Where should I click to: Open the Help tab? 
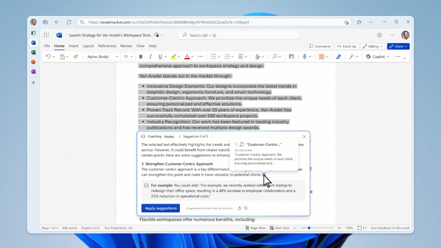pyautogui.click(x=153, y=46)
